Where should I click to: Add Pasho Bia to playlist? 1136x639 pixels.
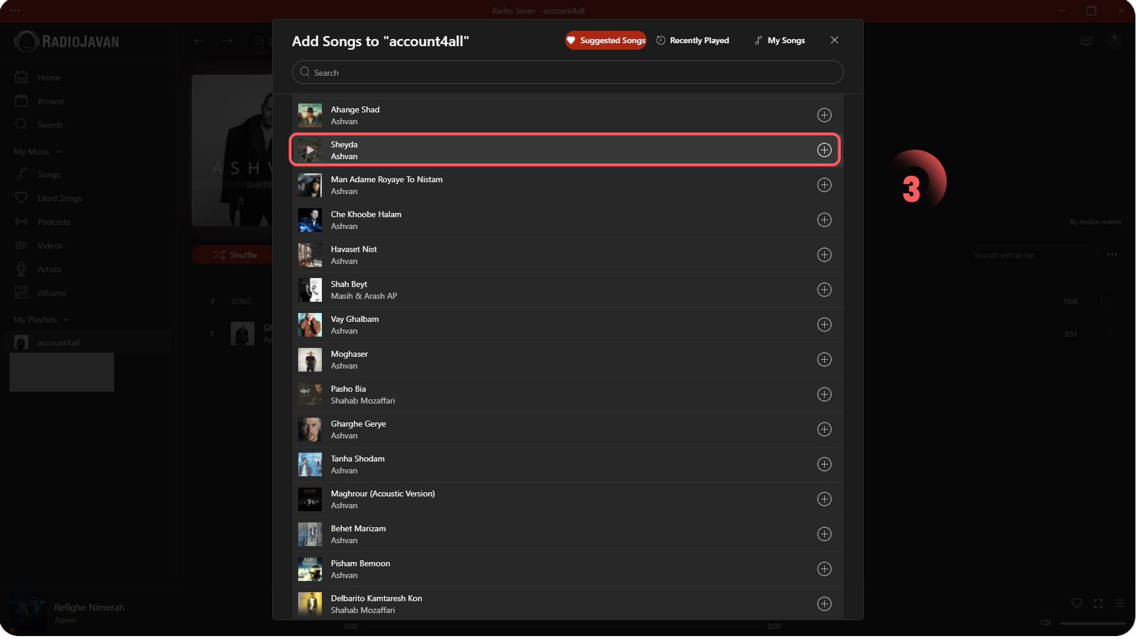(x=824, y=395)
